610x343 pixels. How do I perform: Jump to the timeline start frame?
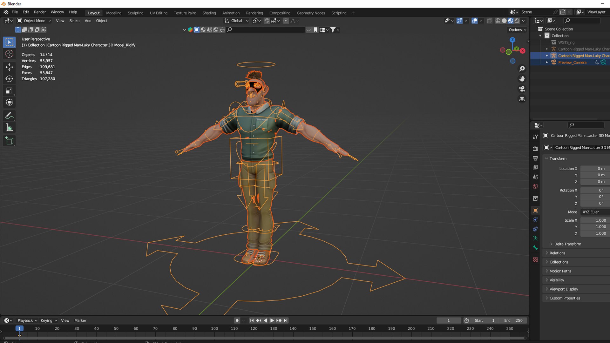[x=252, y=320]
